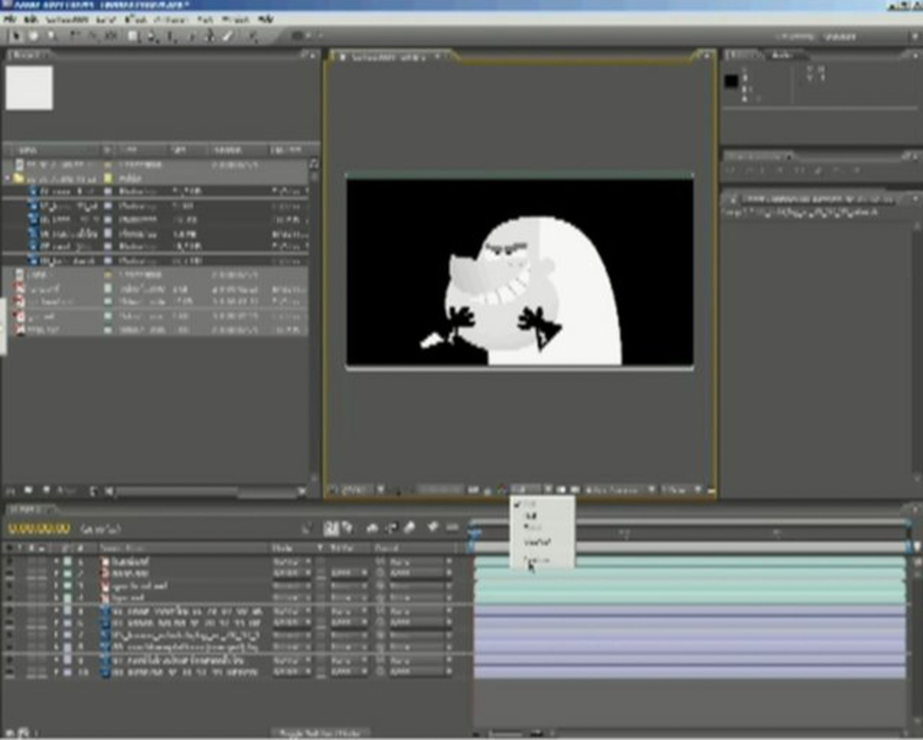
Task: Select the Brush tool
Action: click(x=192, y=37)
